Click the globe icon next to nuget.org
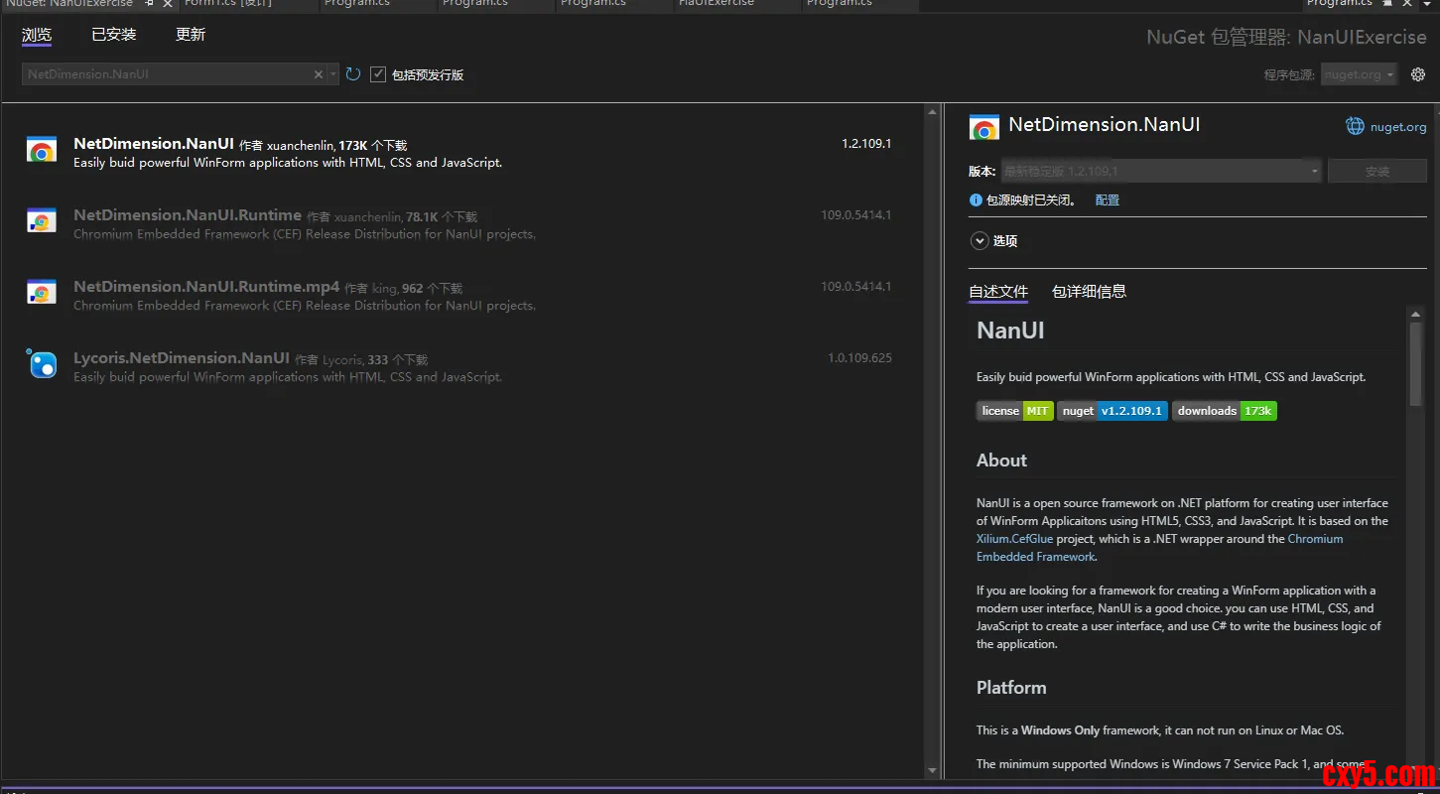Screen dimensions: 1440x794 click(1355, 126)
